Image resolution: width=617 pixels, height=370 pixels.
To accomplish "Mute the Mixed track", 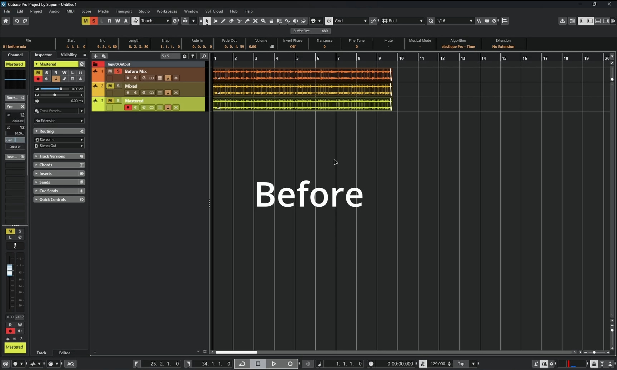I will click(110, 86).
